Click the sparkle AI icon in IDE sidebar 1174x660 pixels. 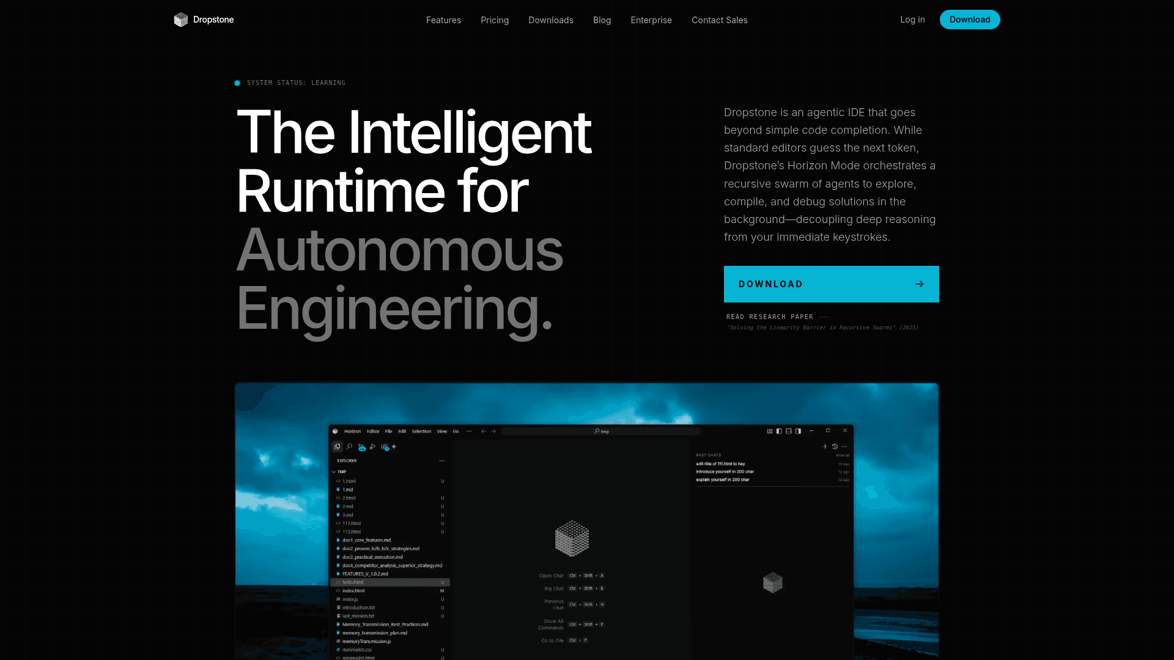(x=394, y=447)
